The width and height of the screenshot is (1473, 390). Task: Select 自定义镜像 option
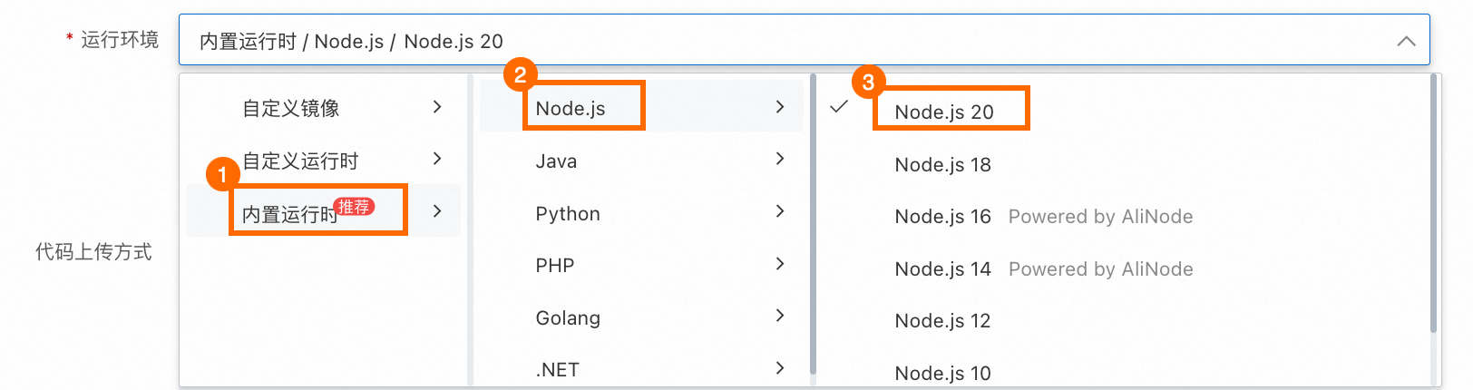tap(291, 109)
